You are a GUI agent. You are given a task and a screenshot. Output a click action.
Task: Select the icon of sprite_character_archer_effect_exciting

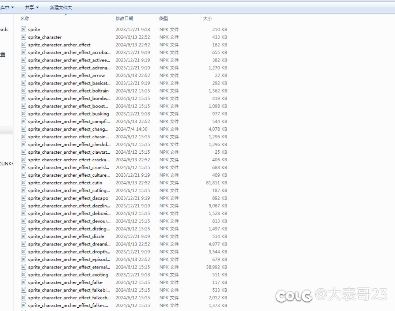[x=24, y=275]
